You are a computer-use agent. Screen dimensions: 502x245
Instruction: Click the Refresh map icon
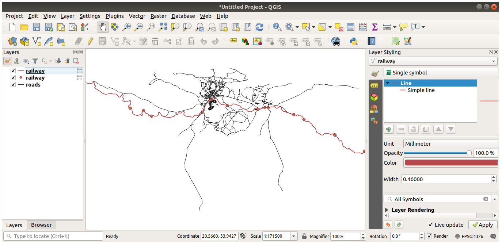pyautogui.click(x=259, y=27)
